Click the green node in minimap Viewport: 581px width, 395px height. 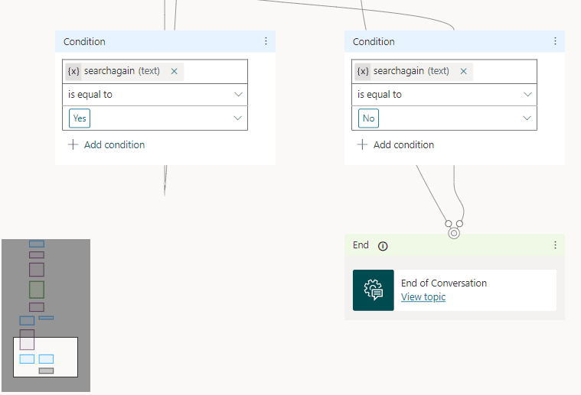click(x=37, y=290)
